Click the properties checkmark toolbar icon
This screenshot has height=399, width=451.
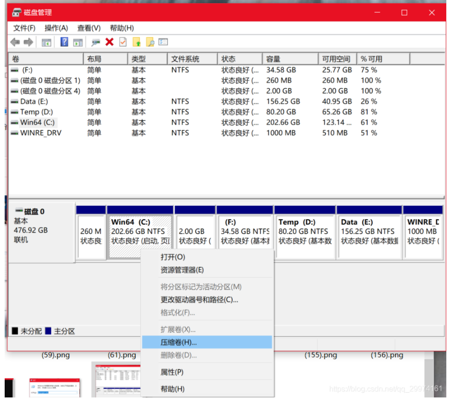coord(123,42)
